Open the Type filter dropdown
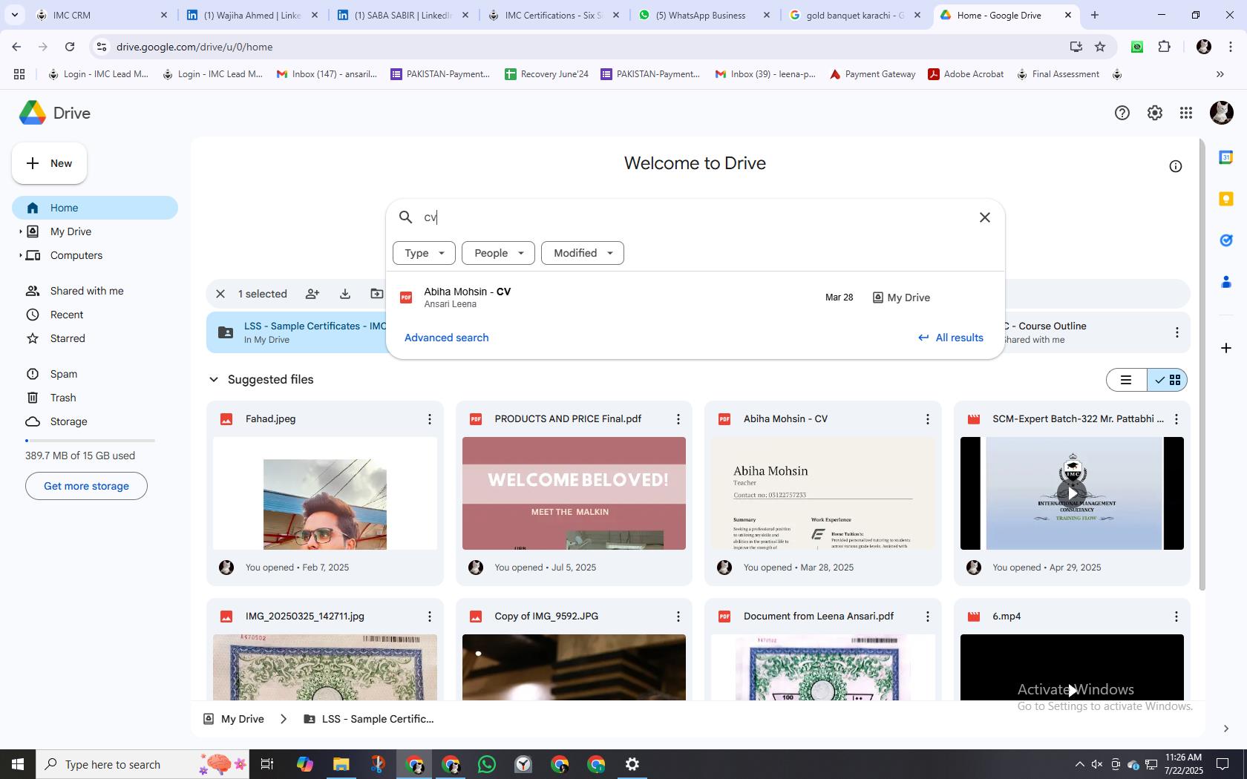 (x=424, y=253)
